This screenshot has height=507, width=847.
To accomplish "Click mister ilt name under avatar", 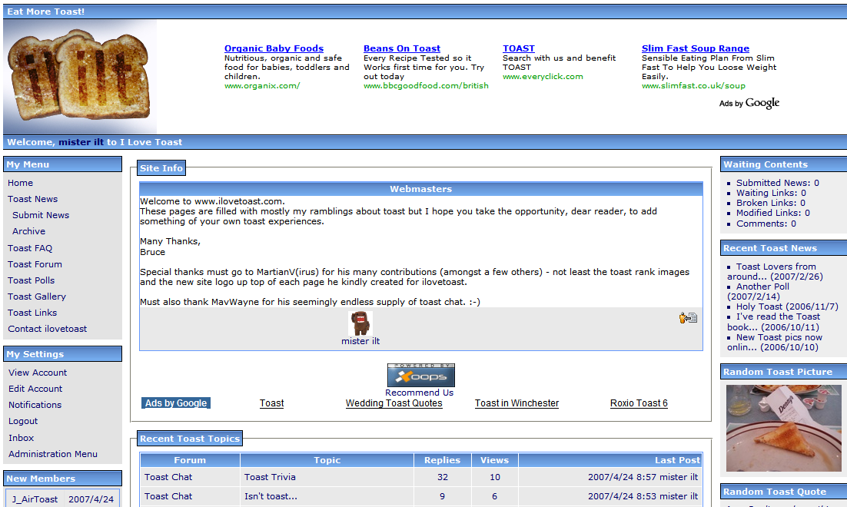I will click(x=360, y=341).
